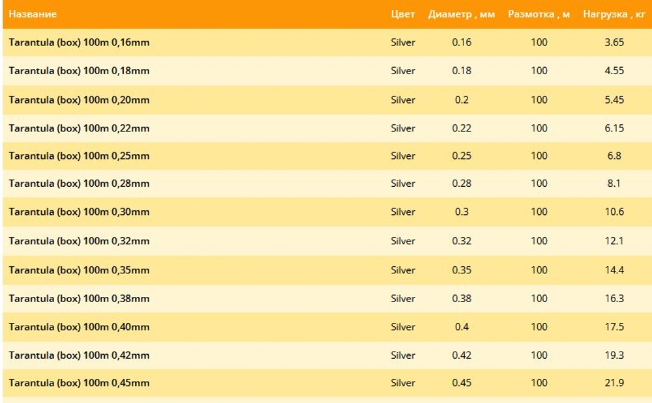Select the 0.32 diameter cell
The image size is (652, 403).
(x=462, y=241)
